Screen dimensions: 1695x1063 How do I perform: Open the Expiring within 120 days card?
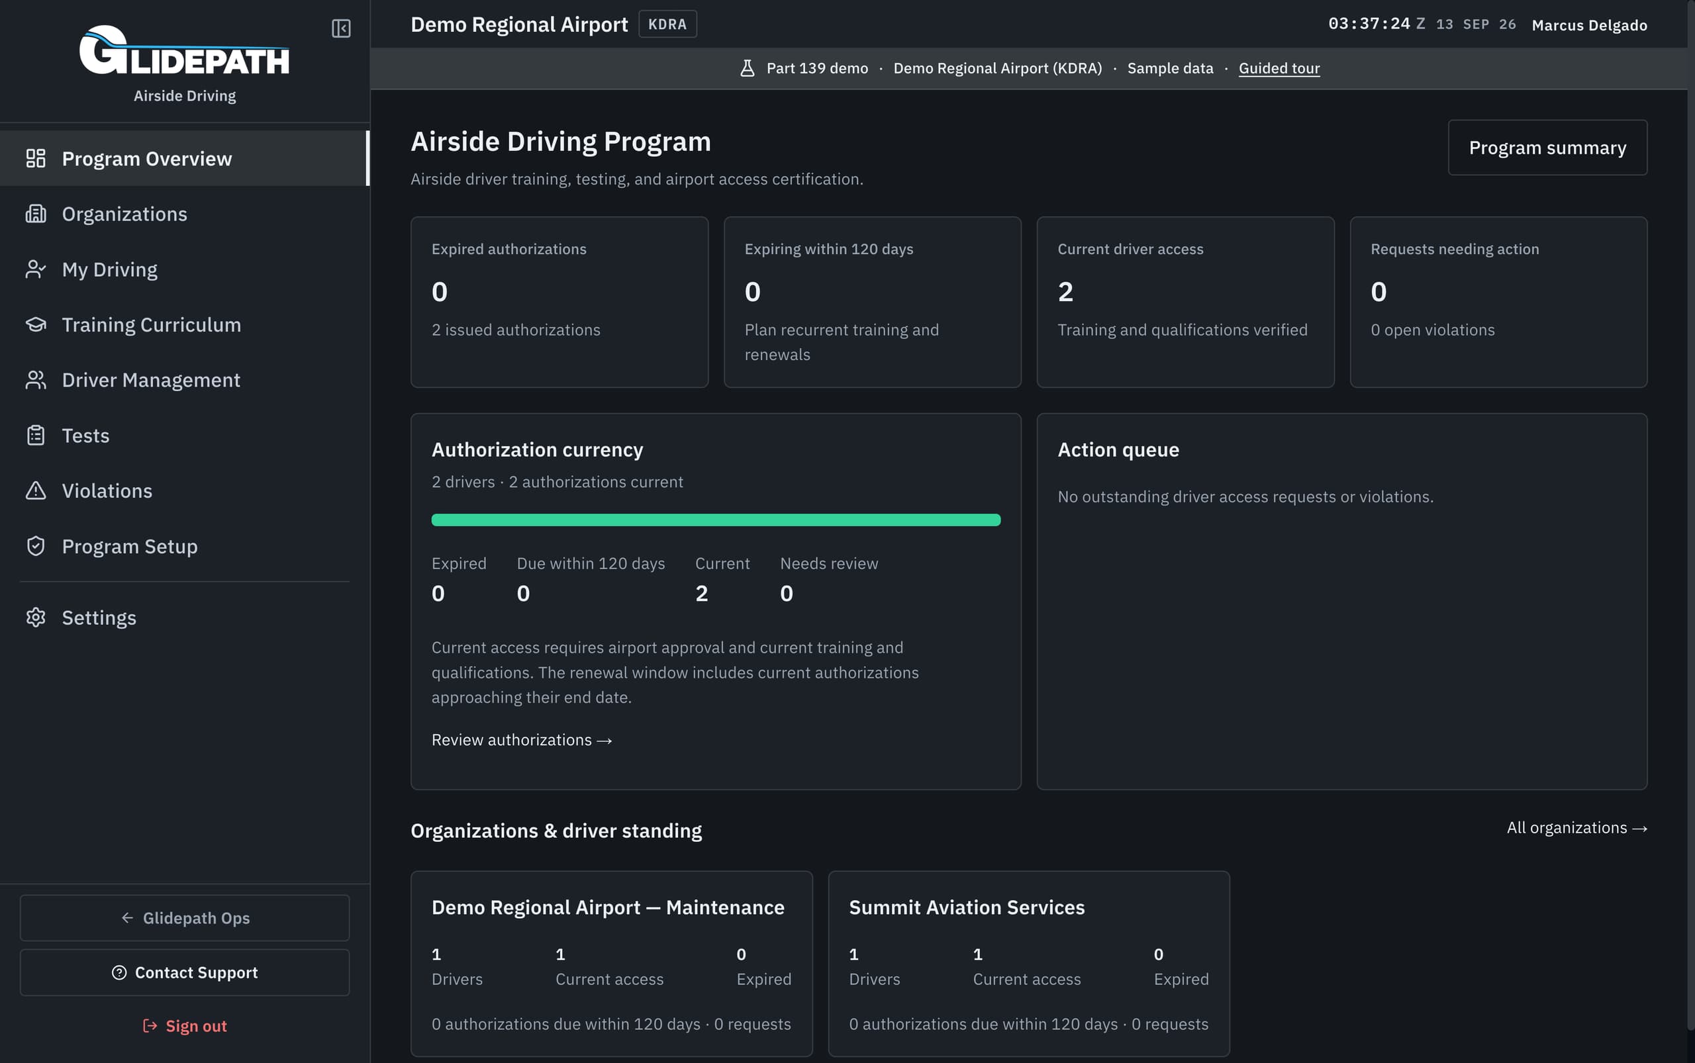872,302
